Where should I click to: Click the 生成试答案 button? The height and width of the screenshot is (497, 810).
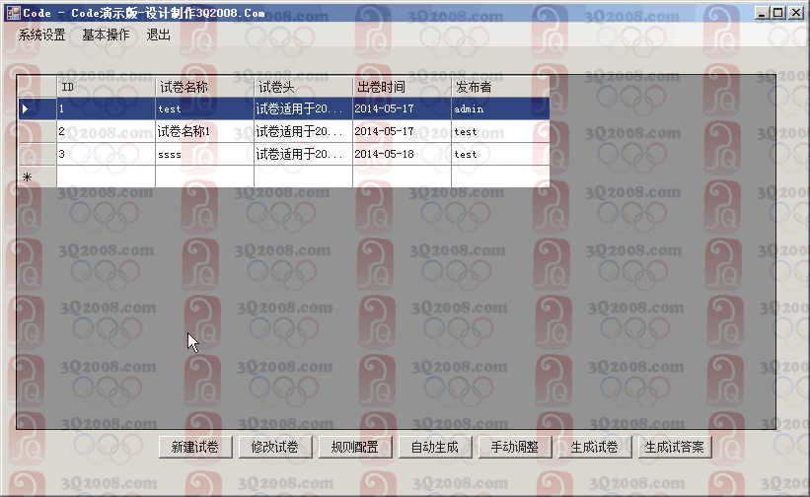pos(675,447)
